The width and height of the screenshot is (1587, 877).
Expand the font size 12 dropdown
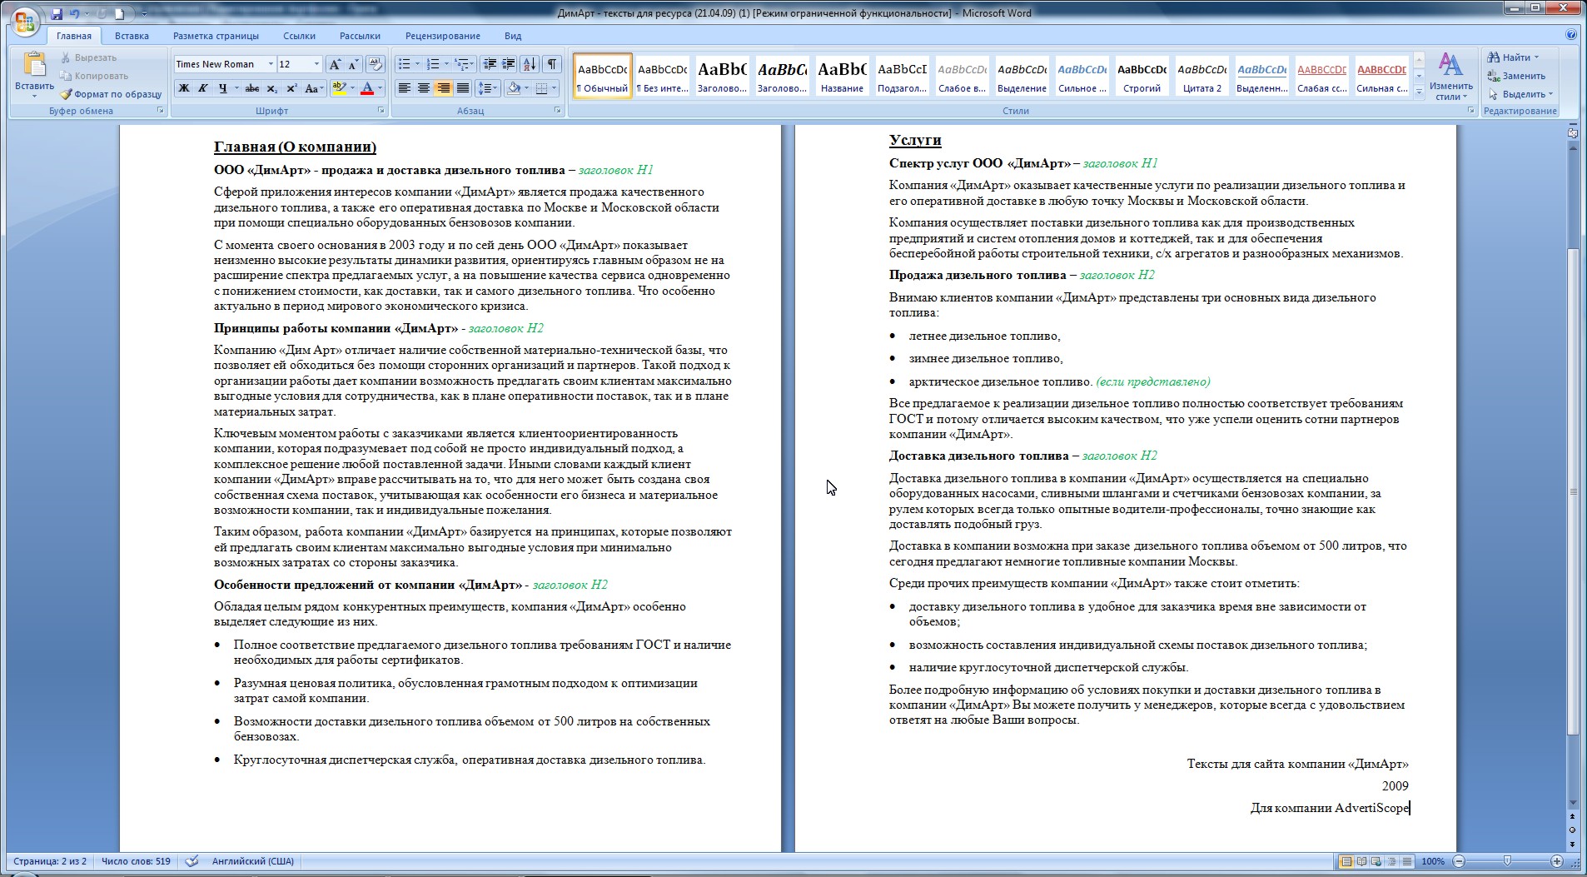click(316, 64)
